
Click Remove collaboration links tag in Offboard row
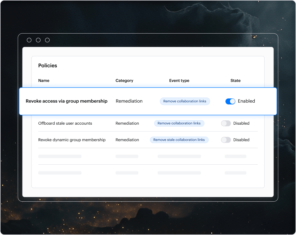coord(179,123)
